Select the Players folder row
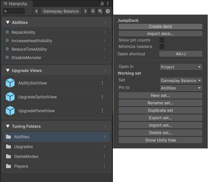Screen dimensions: 220x182 tap(57, 166)
